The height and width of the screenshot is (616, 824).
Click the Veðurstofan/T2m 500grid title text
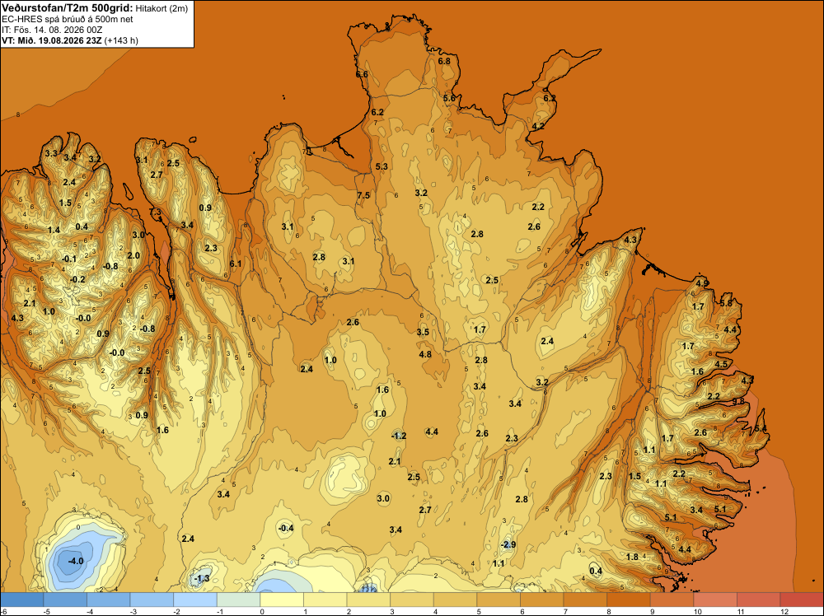(x=68, y=7)
